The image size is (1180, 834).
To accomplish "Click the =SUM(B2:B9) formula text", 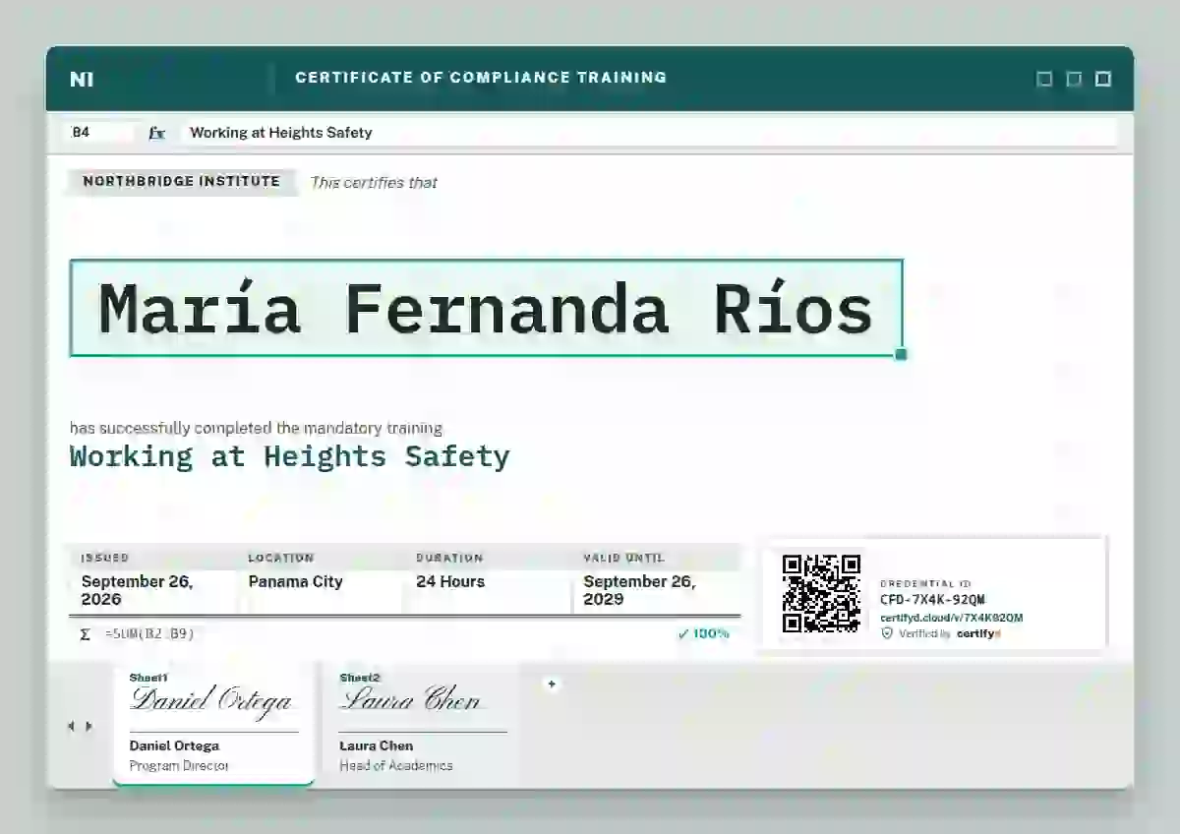I will click(149, 634).
